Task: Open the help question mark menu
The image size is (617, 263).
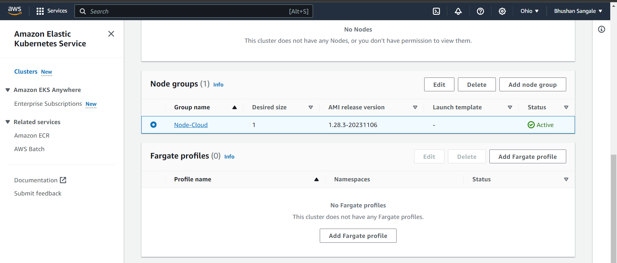Action: pyautogui.click(x=480, y=11)
